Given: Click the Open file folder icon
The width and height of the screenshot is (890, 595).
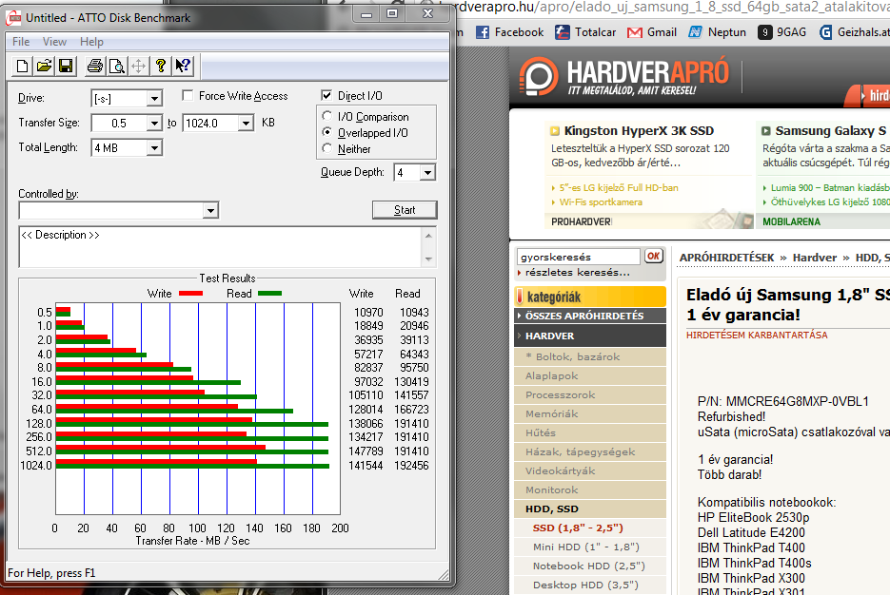Looking at the screenshot, I should point(45,67).
